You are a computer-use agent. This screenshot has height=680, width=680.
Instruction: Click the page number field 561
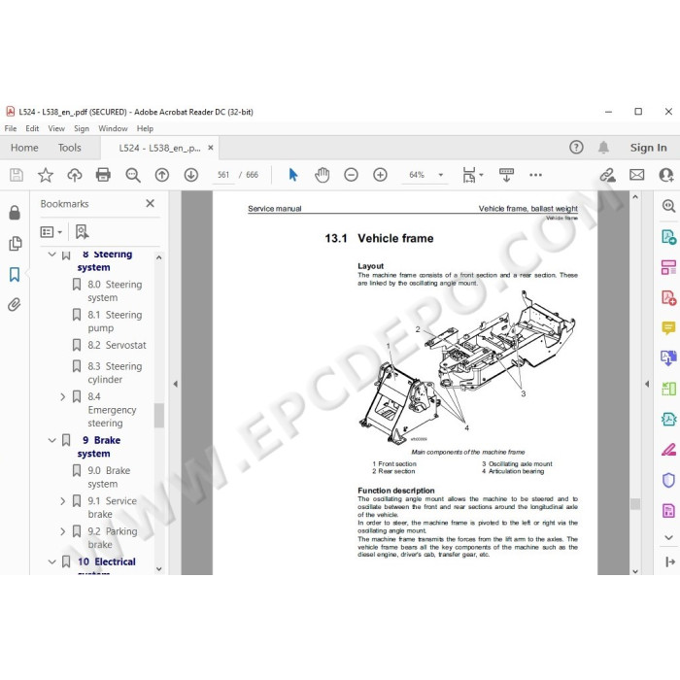pos(223,175)
